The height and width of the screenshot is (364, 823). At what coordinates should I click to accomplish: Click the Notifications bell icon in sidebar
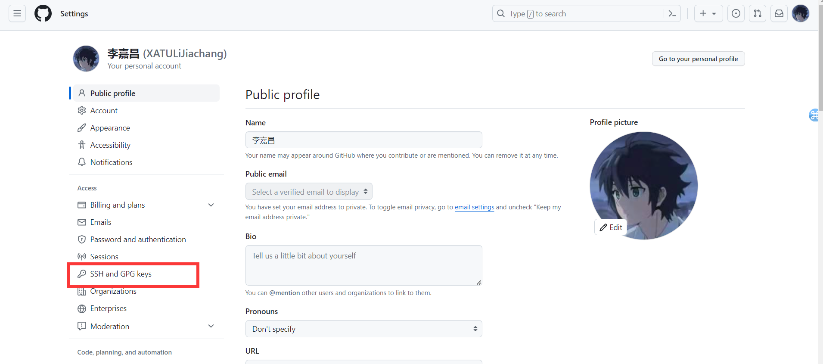coord(82,162)
